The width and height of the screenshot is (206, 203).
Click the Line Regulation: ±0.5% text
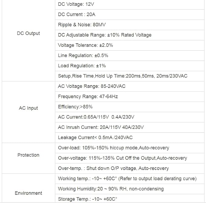[83, 56]
